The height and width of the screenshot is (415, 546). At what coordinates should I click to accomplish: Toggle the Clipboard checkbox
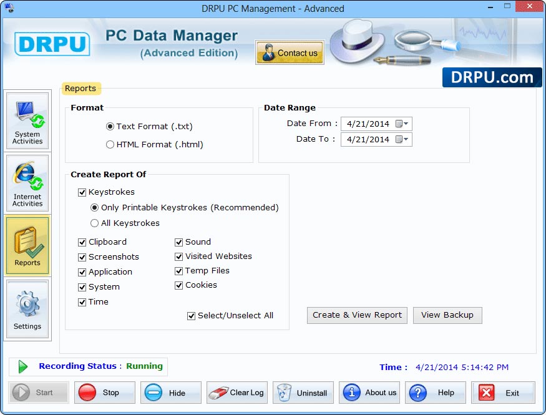pos(82,242)
